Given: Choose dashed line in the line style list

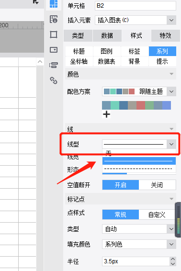Looking at the screenshot, I should (x=139, y=169).
